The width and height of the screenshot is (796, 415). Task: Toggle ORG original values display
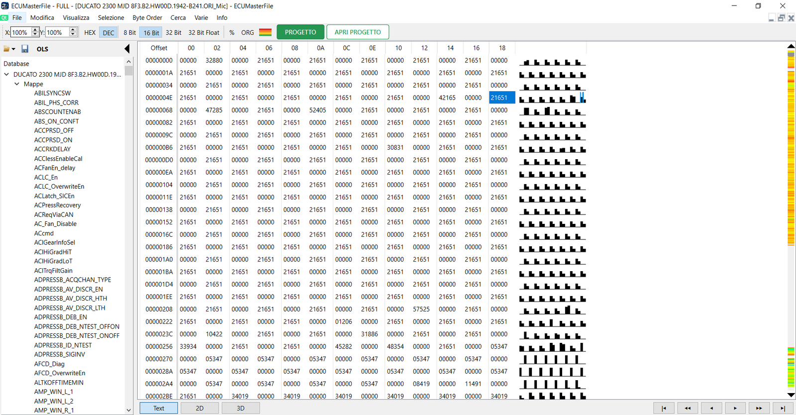(248, 33)
